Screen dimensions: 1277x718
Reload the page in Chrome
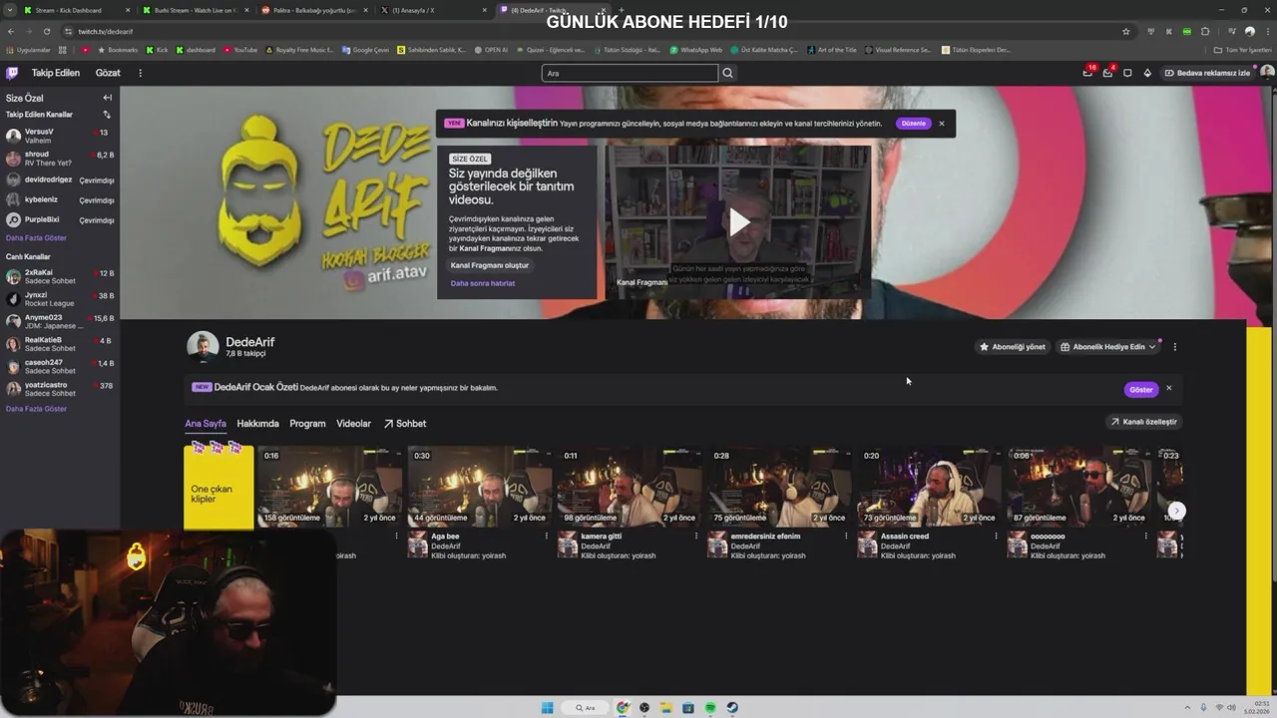click(46, 31)
